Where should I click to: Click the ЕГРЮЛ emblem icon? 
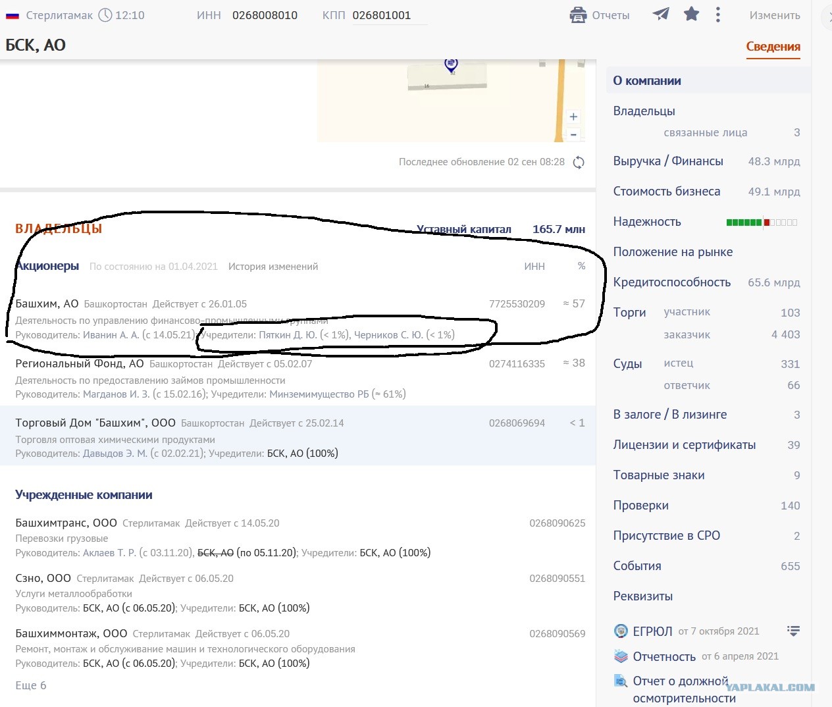point(620,631)
